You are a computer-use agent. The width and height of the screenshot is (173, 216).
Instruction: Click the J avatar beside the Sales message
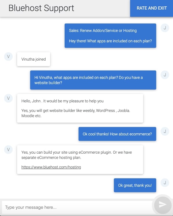[165, 28]
